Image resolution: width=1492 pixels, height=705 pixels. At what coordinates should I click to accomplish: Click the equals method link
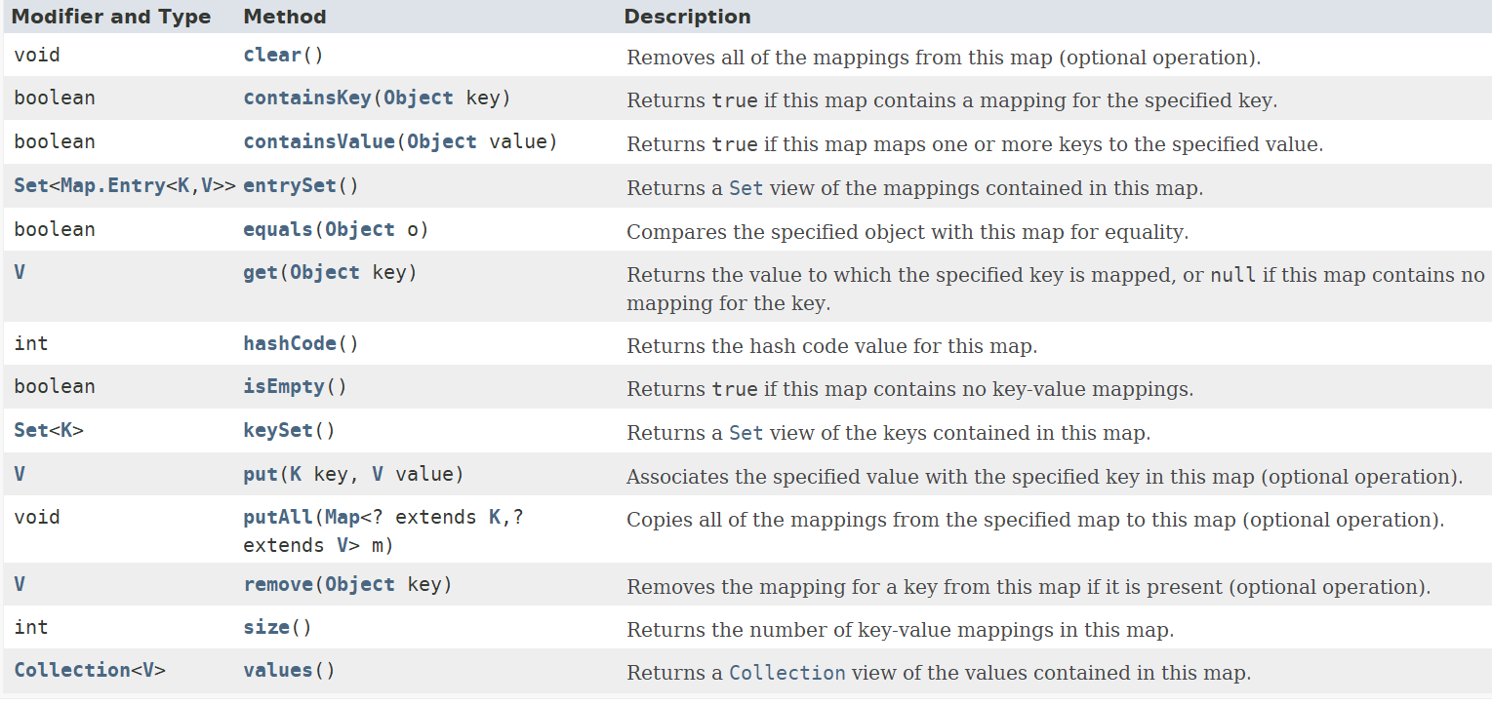tap(278, 230)
